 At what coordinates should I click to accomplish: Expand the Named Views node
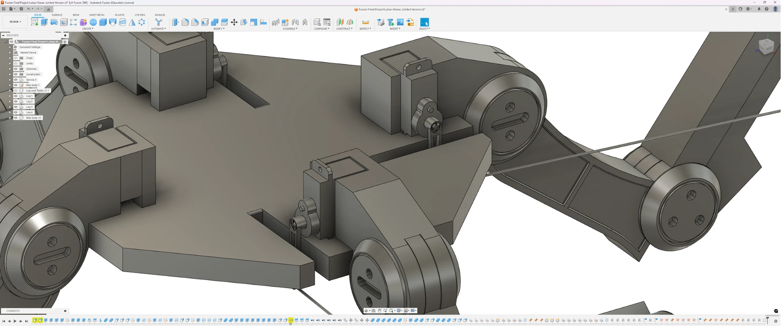click(x=10, y=52)
